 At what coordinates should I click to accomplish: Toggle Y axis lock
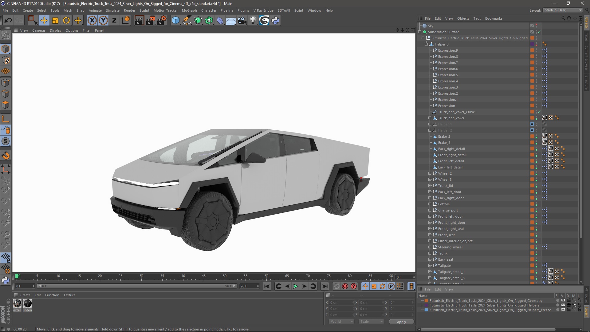pyautogui.click(x=103, y=20)
